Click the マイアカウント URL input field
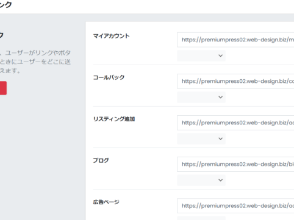 point(235,40)
